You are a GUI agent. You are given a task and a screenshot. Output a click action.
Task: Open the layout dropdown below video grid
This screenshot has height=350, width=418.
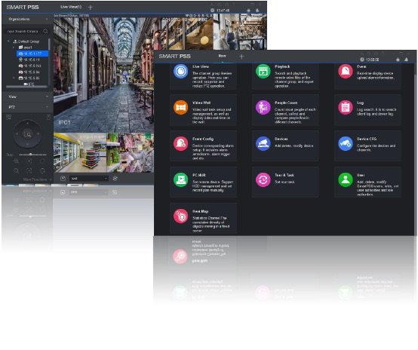(x=88, y=178)
